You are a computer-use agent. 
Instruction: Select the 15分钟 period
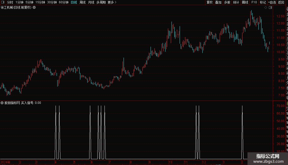pyautogui.click(x=40, y=2)
